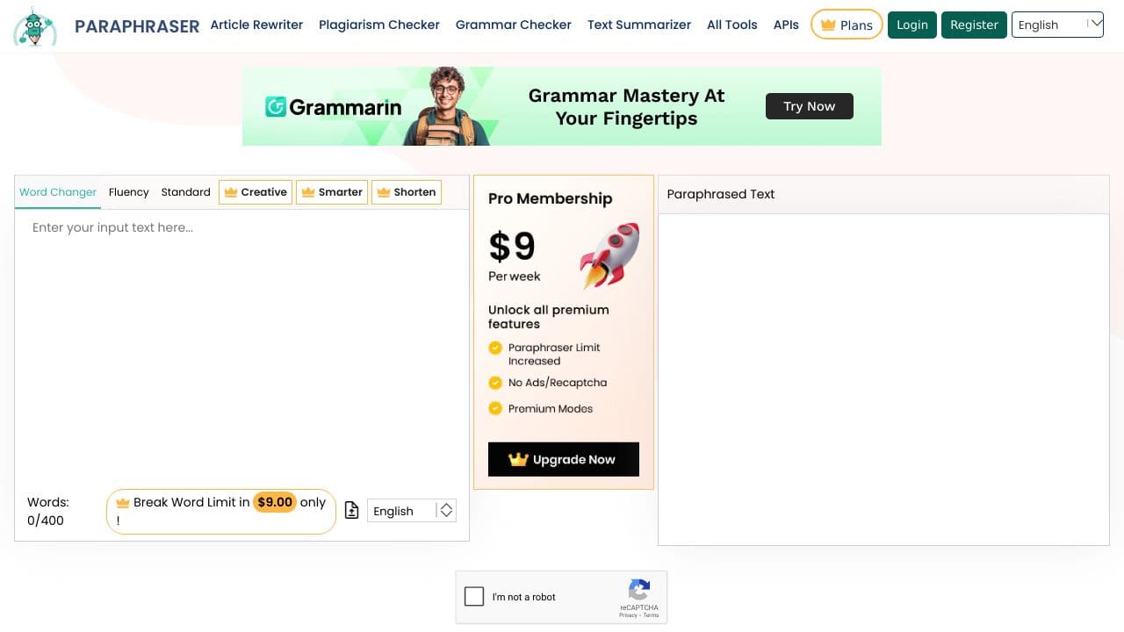Click the Paraphraser robot mascot logo
Screen dimensions: 1124x632
point(35,26)
